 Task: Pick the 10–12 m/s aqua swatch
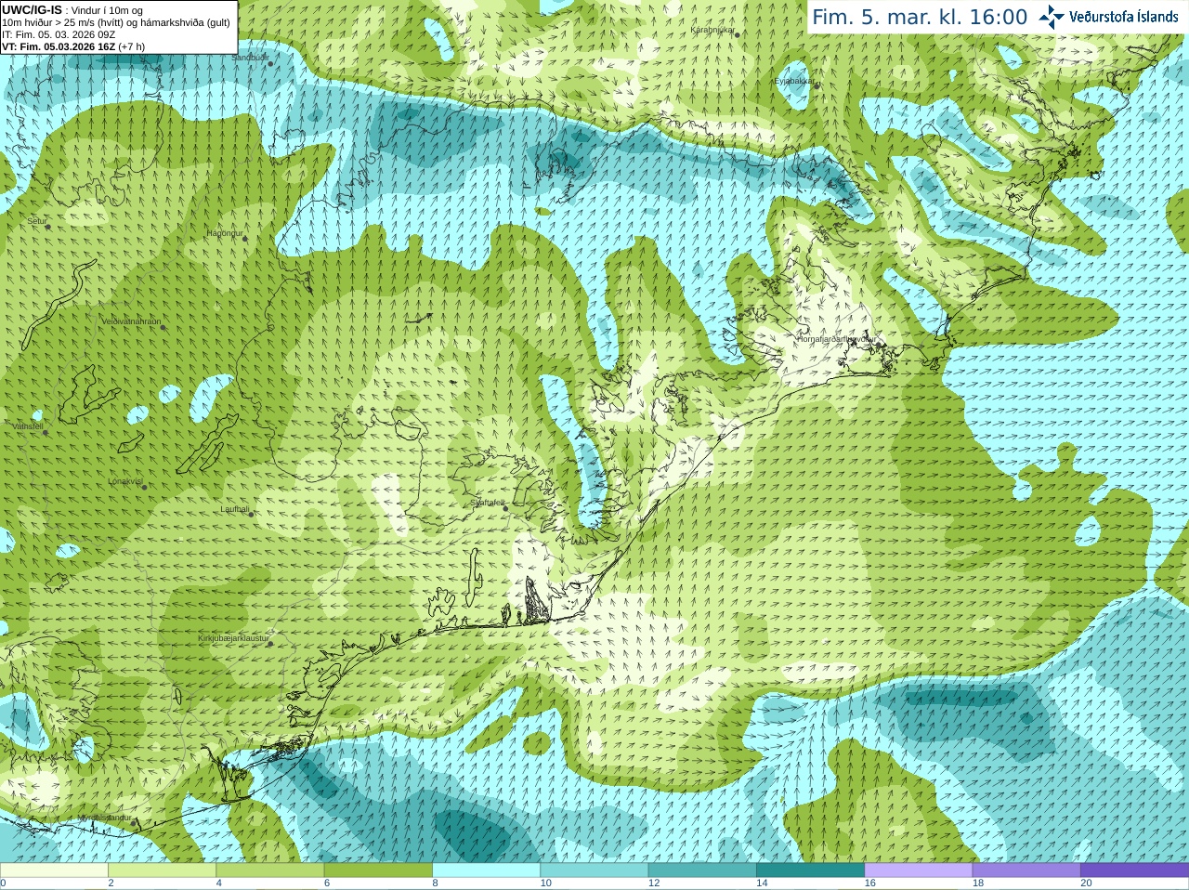tap(594, 870)
